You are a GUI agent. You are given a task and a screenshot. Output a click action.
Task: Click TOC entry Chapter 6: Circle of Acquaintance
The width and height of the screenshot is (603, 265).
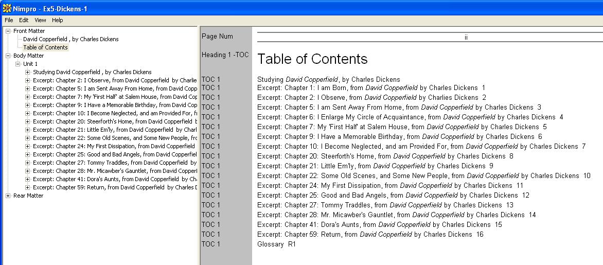click(x=411, y=117)
